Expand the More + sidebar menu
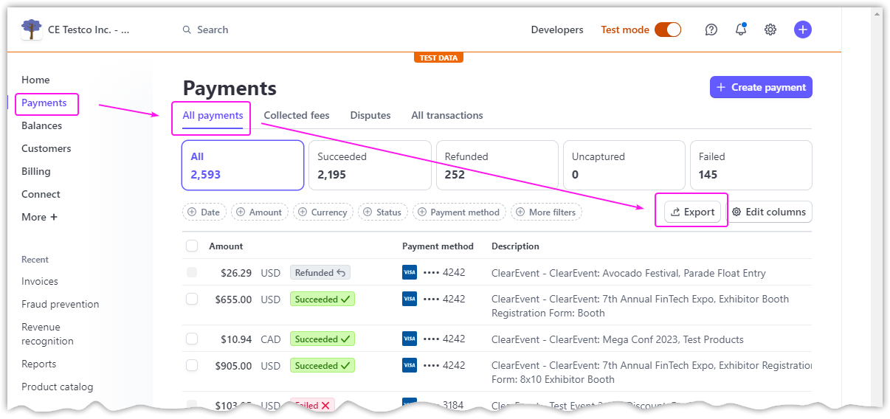The height and width of the screenshot is (419, 890). (x=39, y=217)
